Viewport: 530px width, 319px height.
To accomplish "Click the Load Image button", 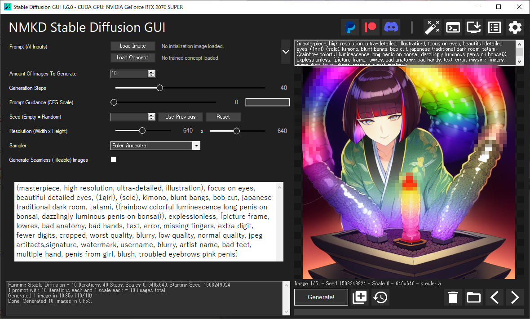I will [x=132, y=46].
